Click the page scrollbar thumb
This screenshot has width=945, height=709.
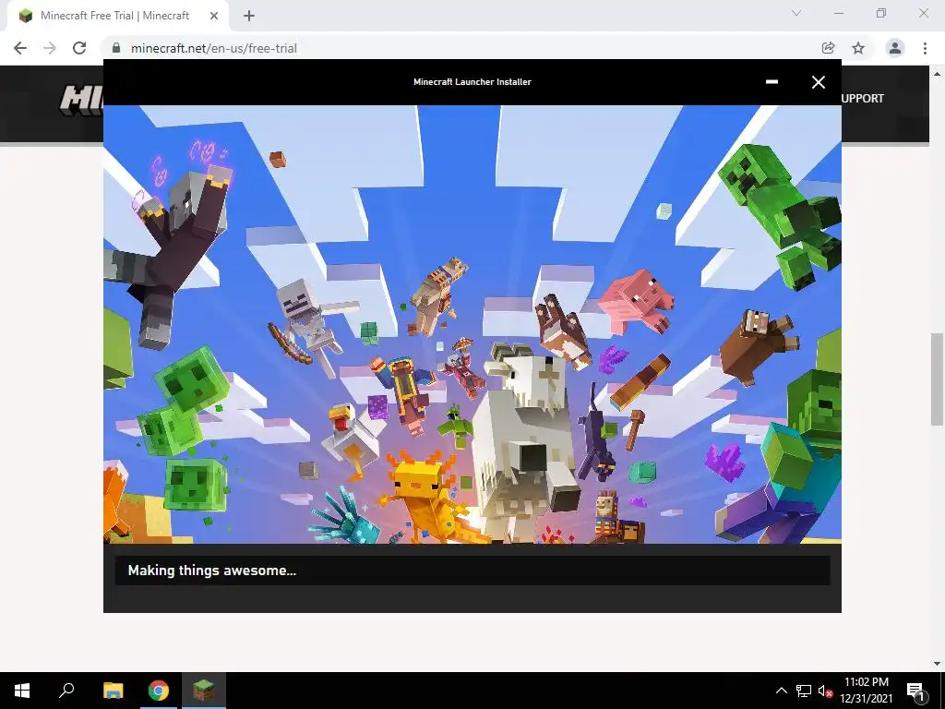(937, 379)
